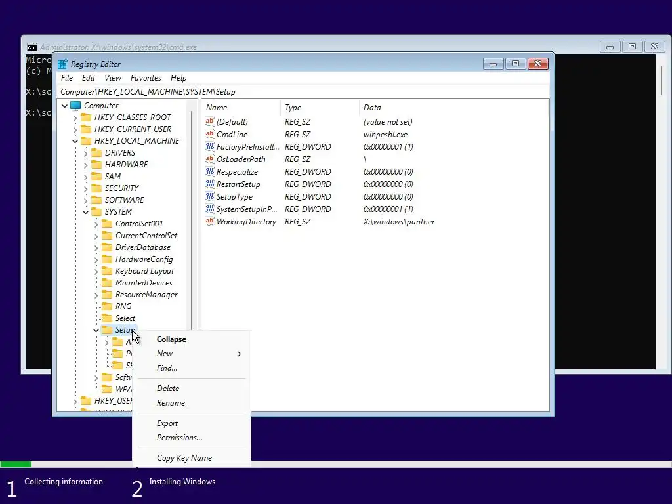This screenshot has height=504, width=672.
Task: Click the registry path address bar
Action: click(303, 92)
